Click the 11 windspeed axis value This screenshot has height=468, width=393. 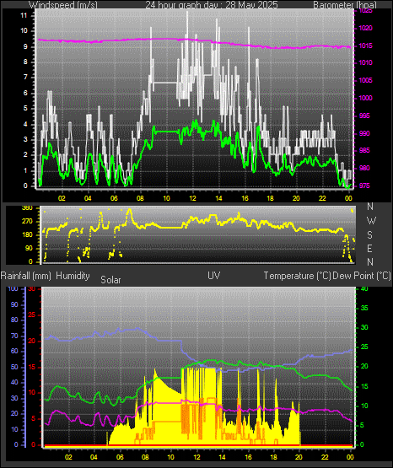point(24,15)
